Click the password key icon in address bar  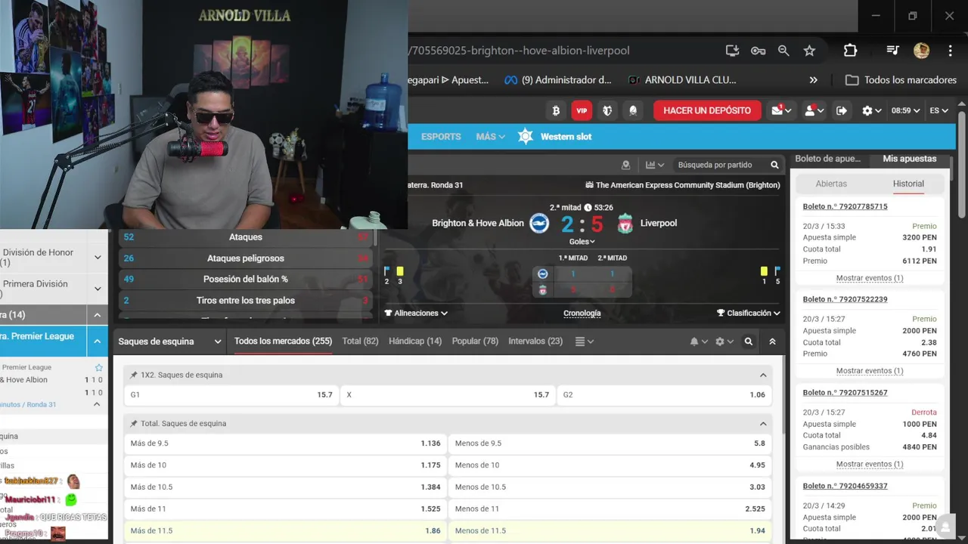click(x=758, y=51)
